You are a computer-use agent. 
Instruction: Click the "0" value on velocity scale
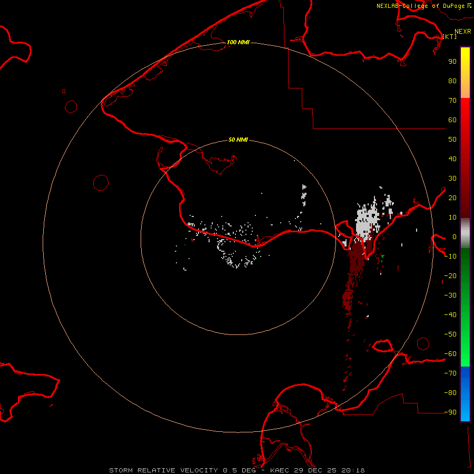pos(455,236)
